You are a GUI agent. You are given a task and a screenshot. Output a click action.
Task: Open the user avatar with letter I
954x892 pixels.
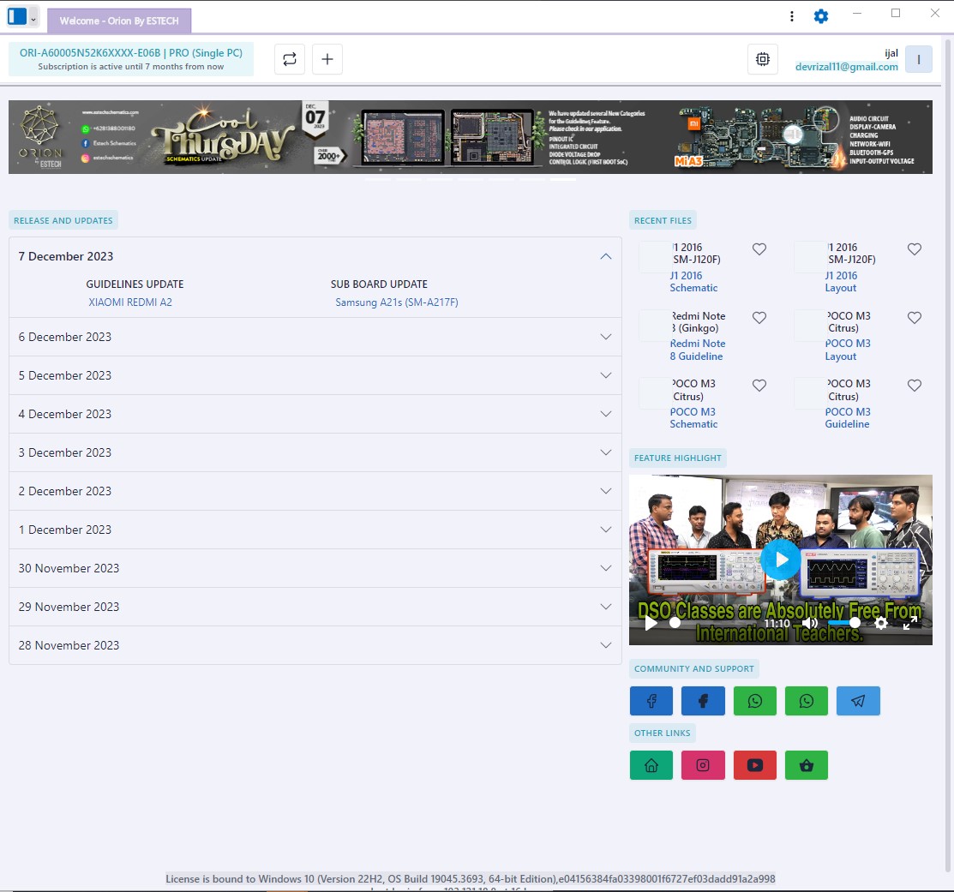point(918,60)
